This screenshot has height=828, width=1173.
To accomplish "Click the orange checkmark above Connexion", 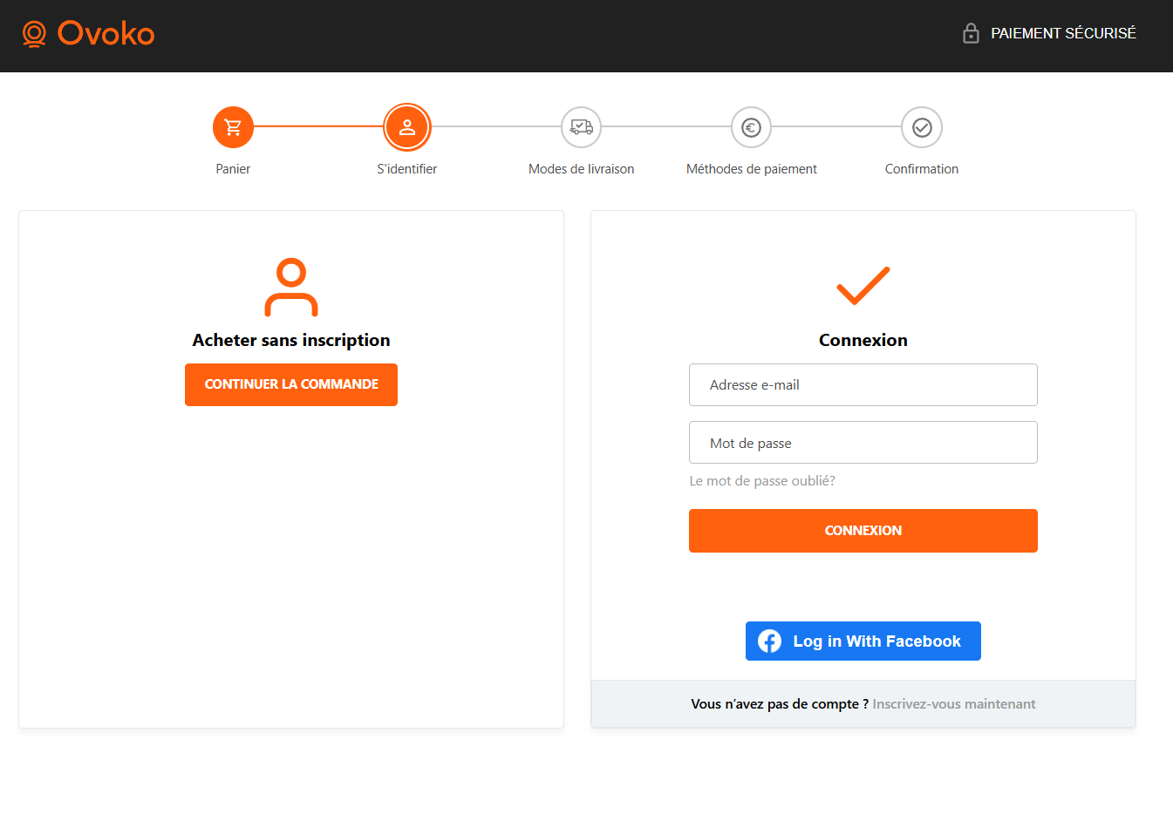I will [x=863, y=286].
